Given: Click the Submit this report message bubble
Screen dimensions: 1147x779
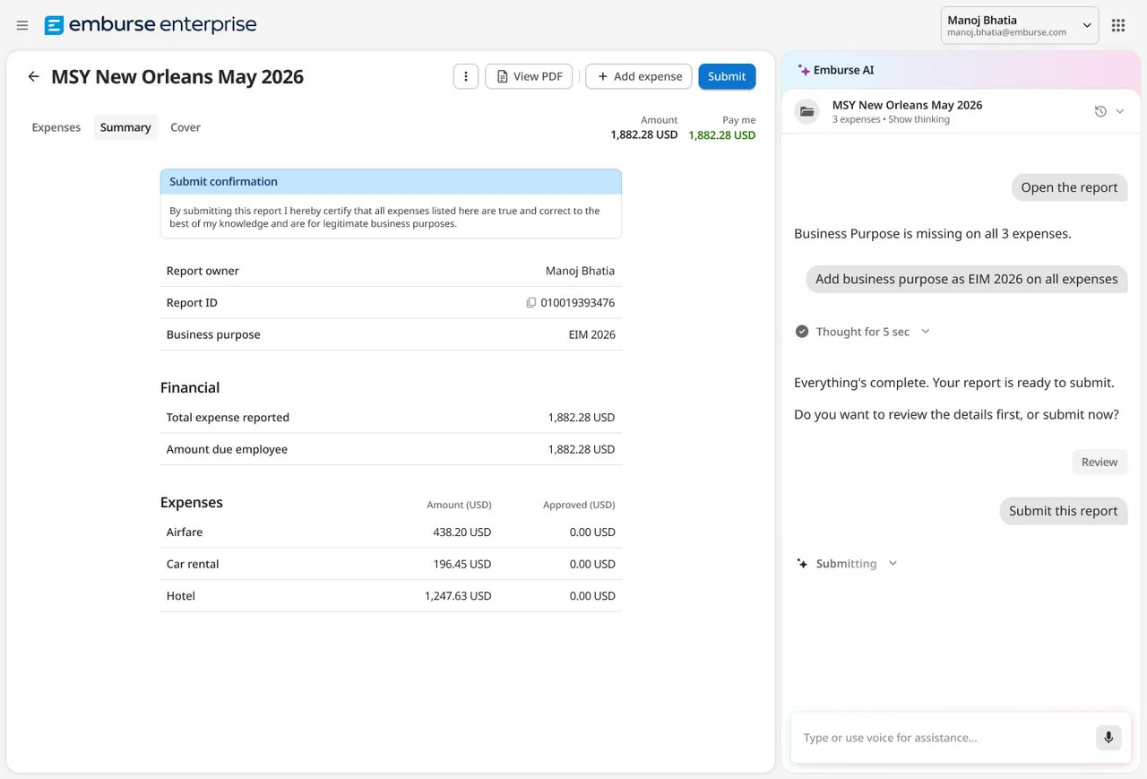Looking at the screenshot, I should [x=1064, y=511].
